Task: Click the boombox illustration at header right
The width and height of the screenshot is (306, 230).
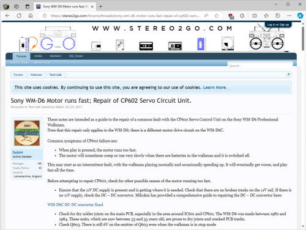Action: pyautogui.click(x=267, y=39)
